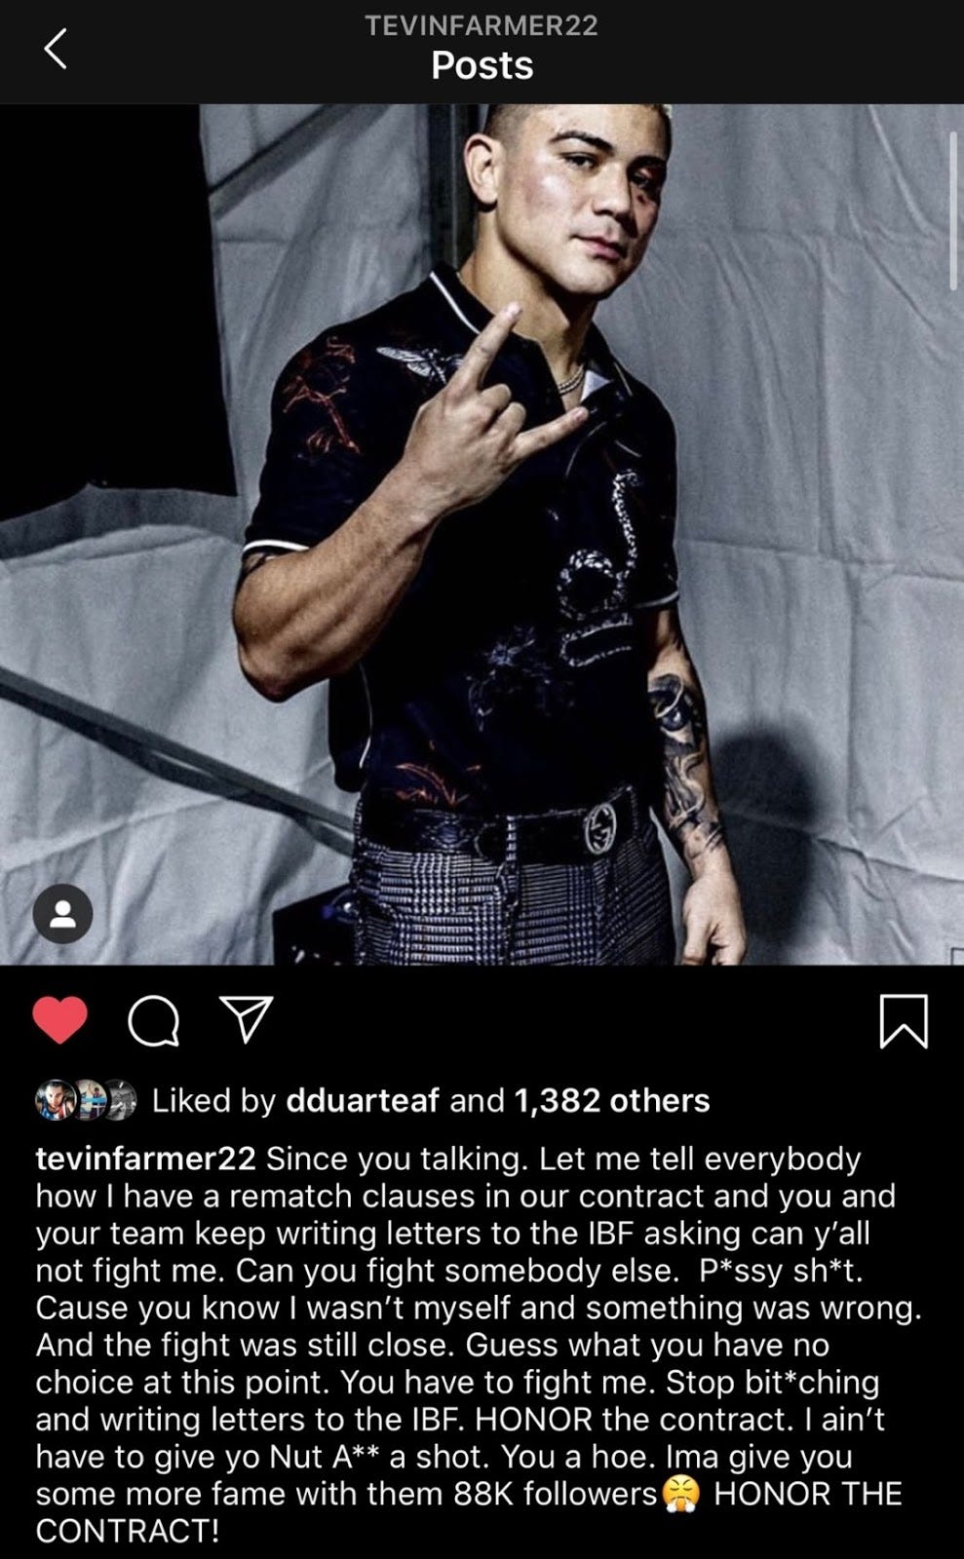Image resolution: width=964 pixels, height=1559 pixels.
Task: Go back using the header arrow
Action: pos(57,50)
